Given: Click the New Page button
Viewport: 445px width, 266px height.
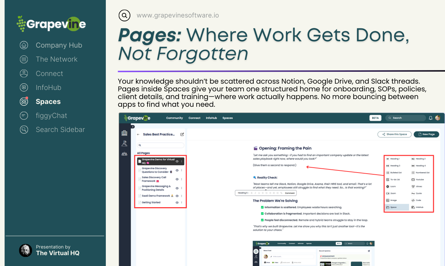Looking at the screenshot, I should (426, 134).
